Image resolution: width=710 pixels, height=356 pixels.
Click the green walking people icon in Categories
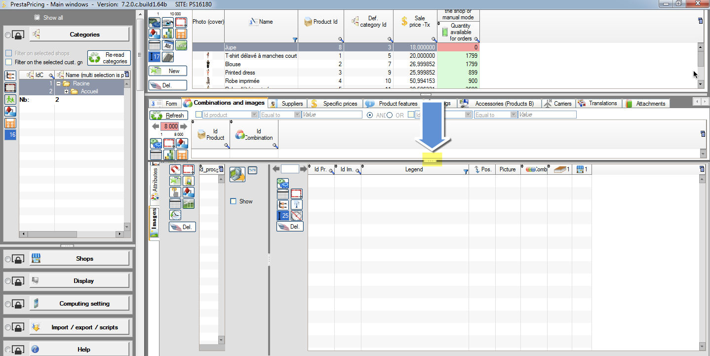click(10, 99)
